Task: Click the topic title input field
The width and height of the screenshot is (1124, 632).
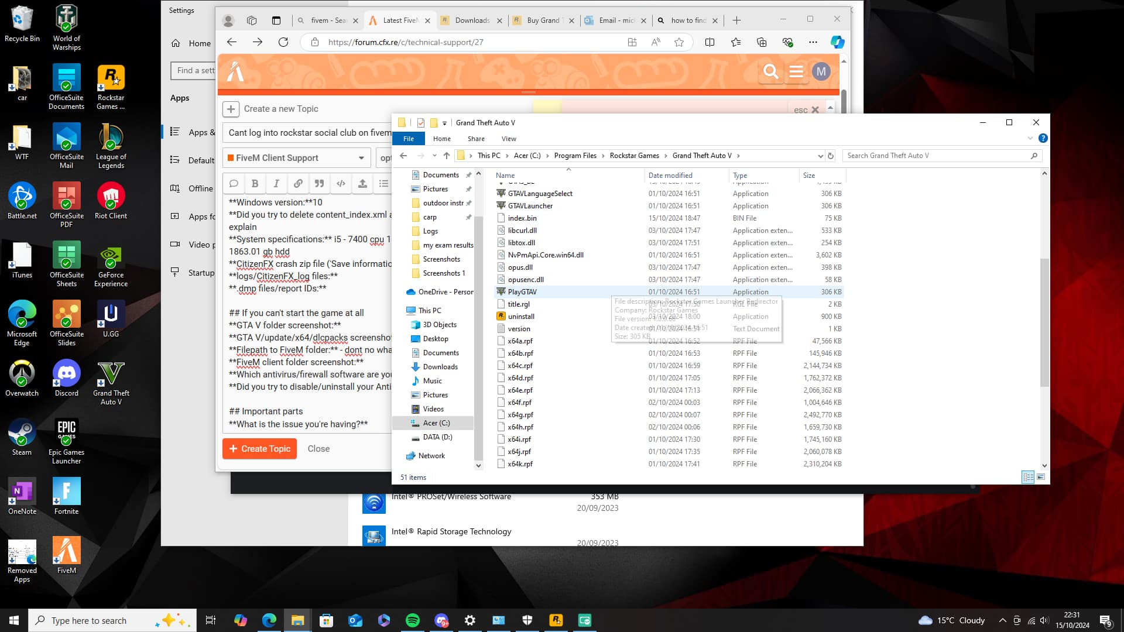Action: point(308,133)
